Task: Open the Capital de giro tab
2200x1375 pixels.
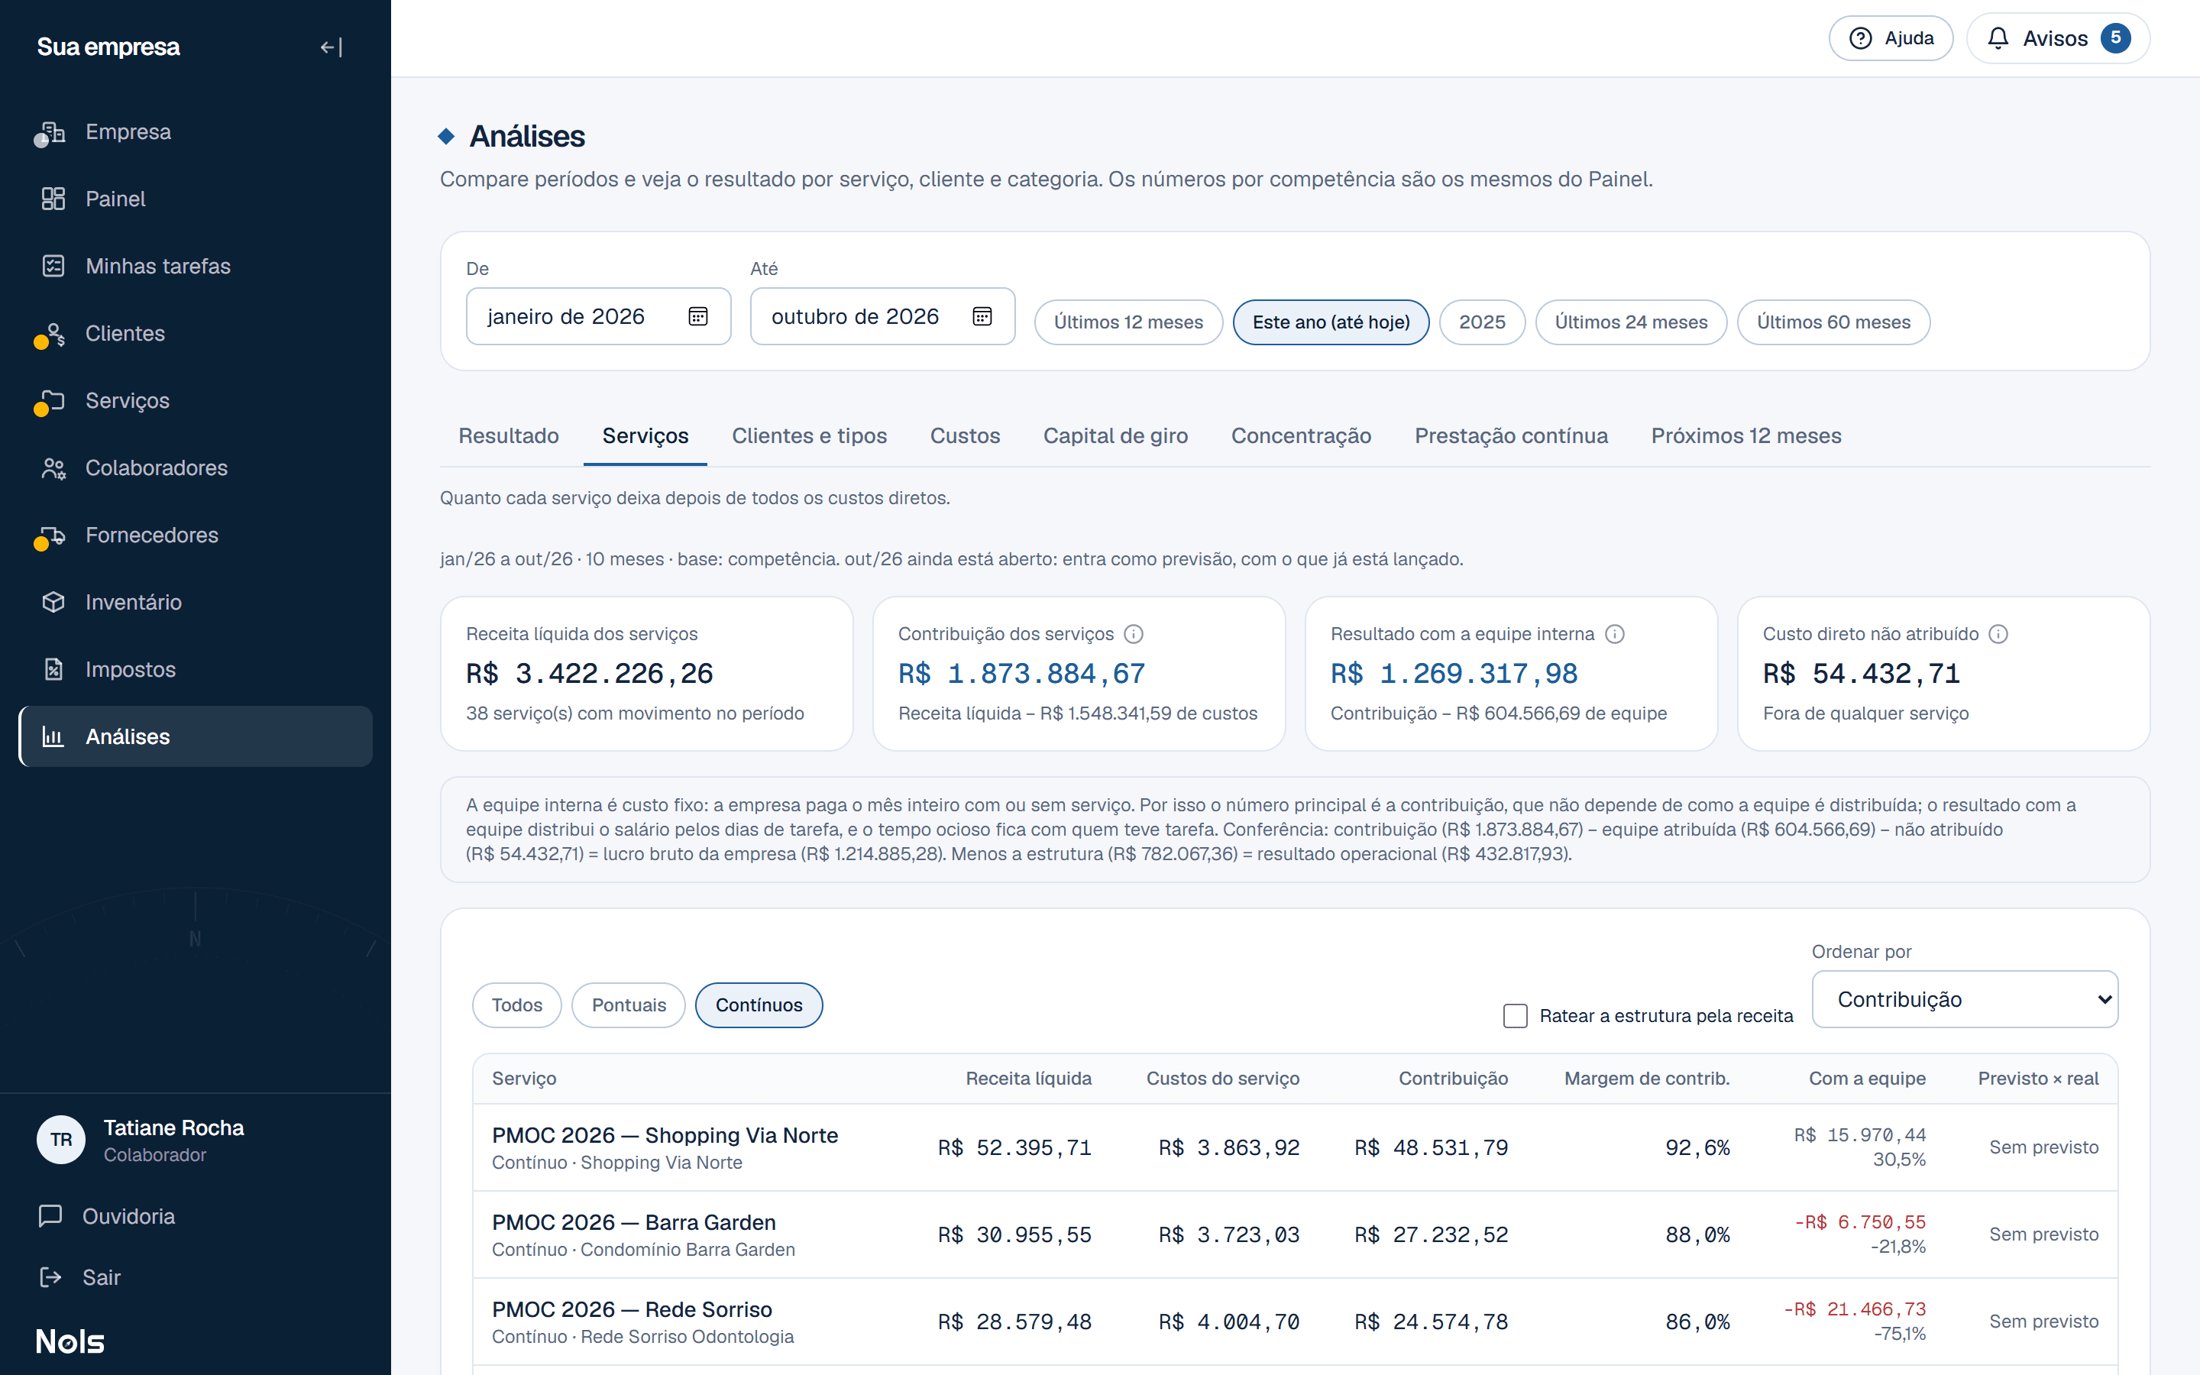Action: tap(1115, 435)
